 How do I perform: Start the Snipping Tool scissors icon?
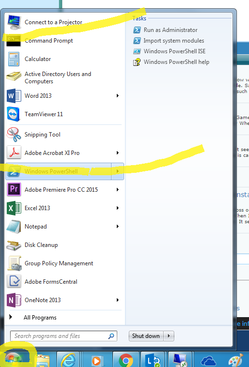[x=14, y=135]
